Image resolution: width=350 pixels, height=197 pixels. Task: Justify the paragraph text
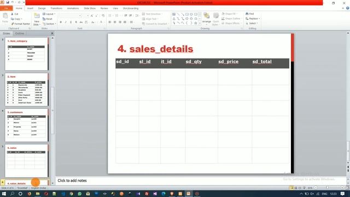click(x=125, y=22)
